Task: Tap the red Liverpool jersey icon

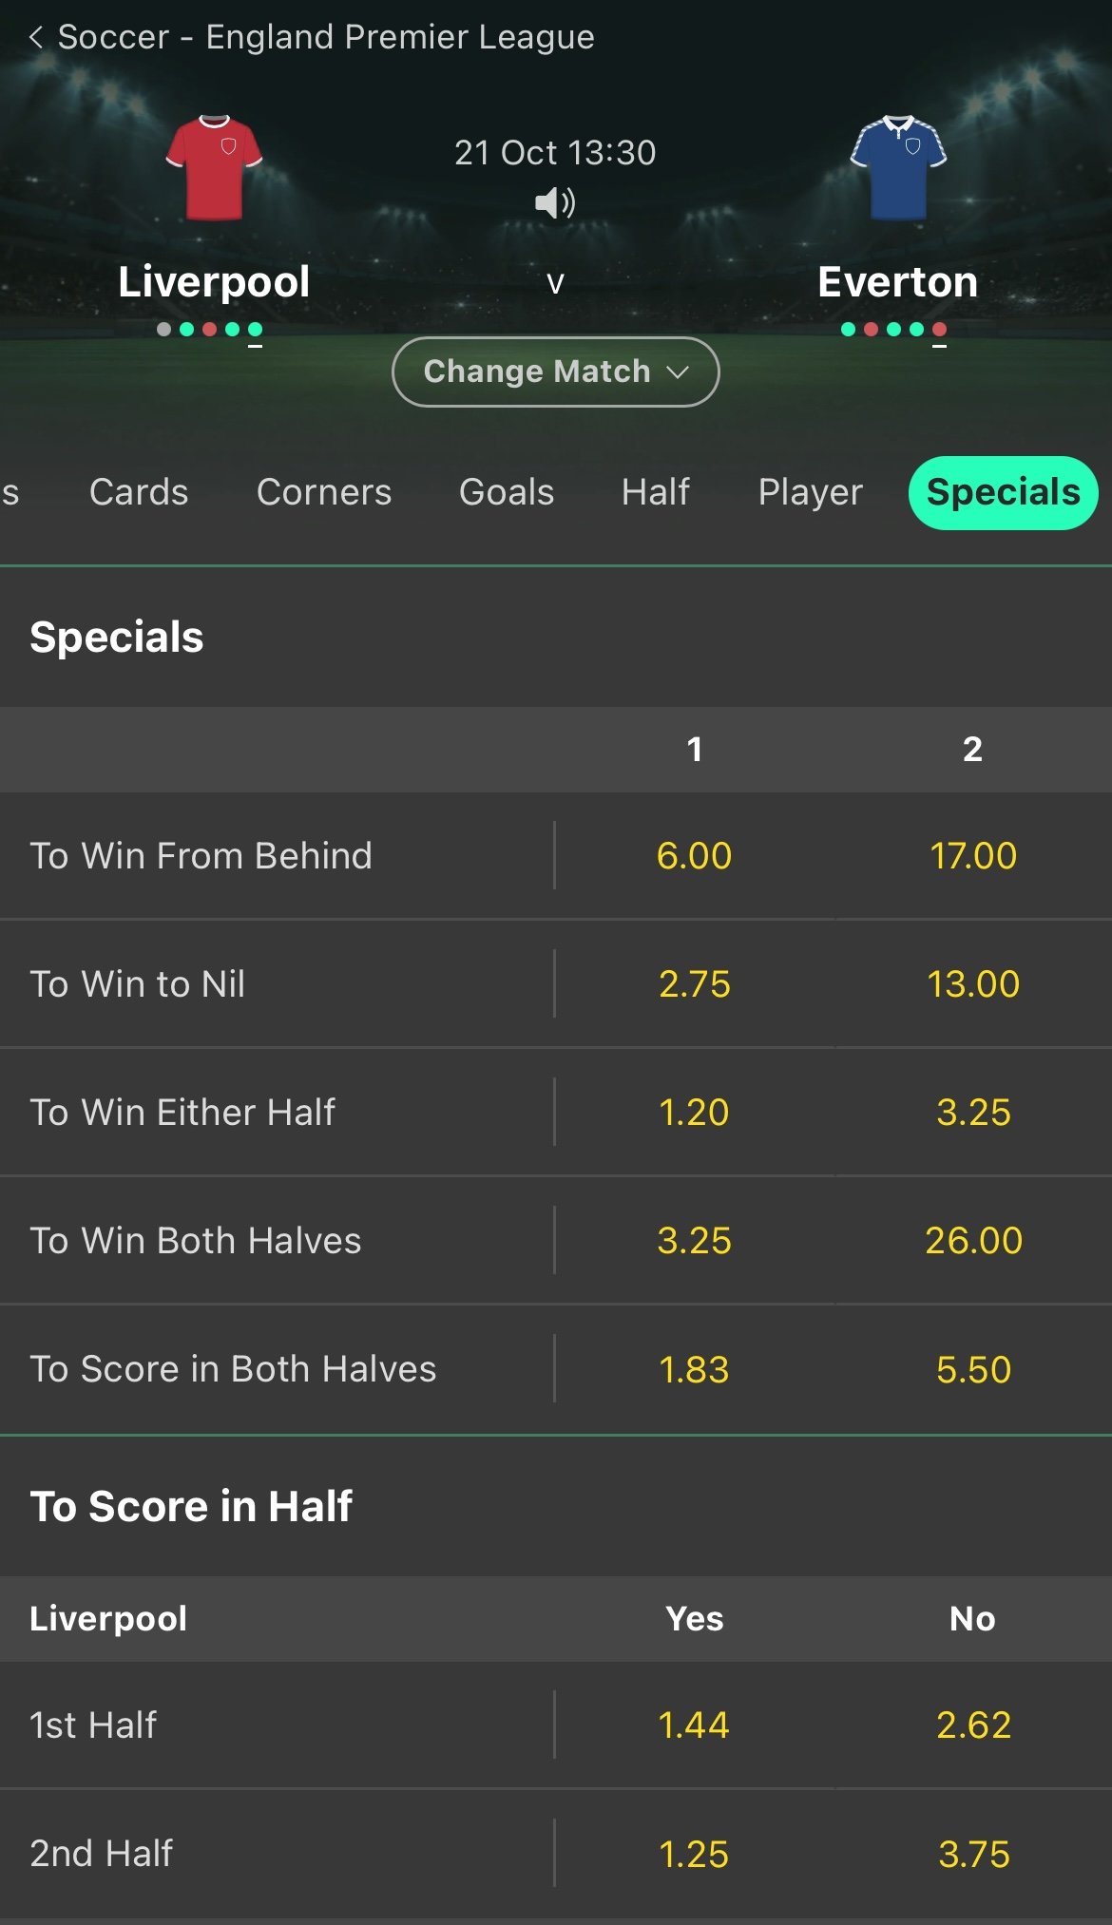Action: pos(214,167)
